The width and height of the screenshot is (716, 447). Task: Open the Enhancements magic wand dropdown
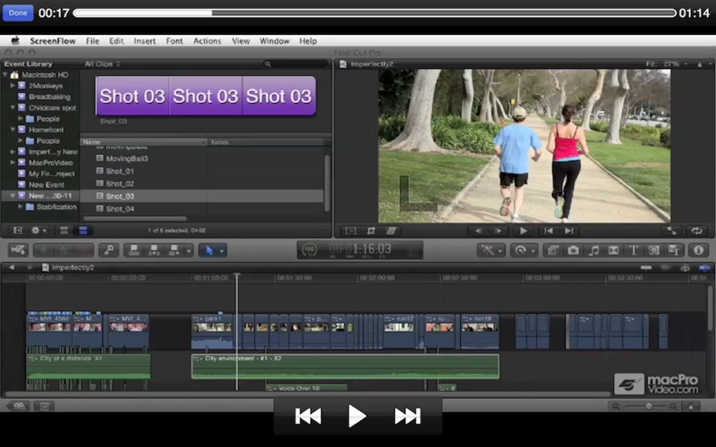click(491, 250)
